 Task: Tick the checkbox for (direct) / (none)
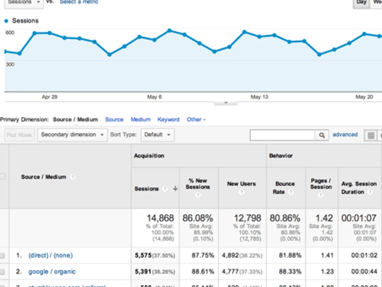(x=2, y=256)
